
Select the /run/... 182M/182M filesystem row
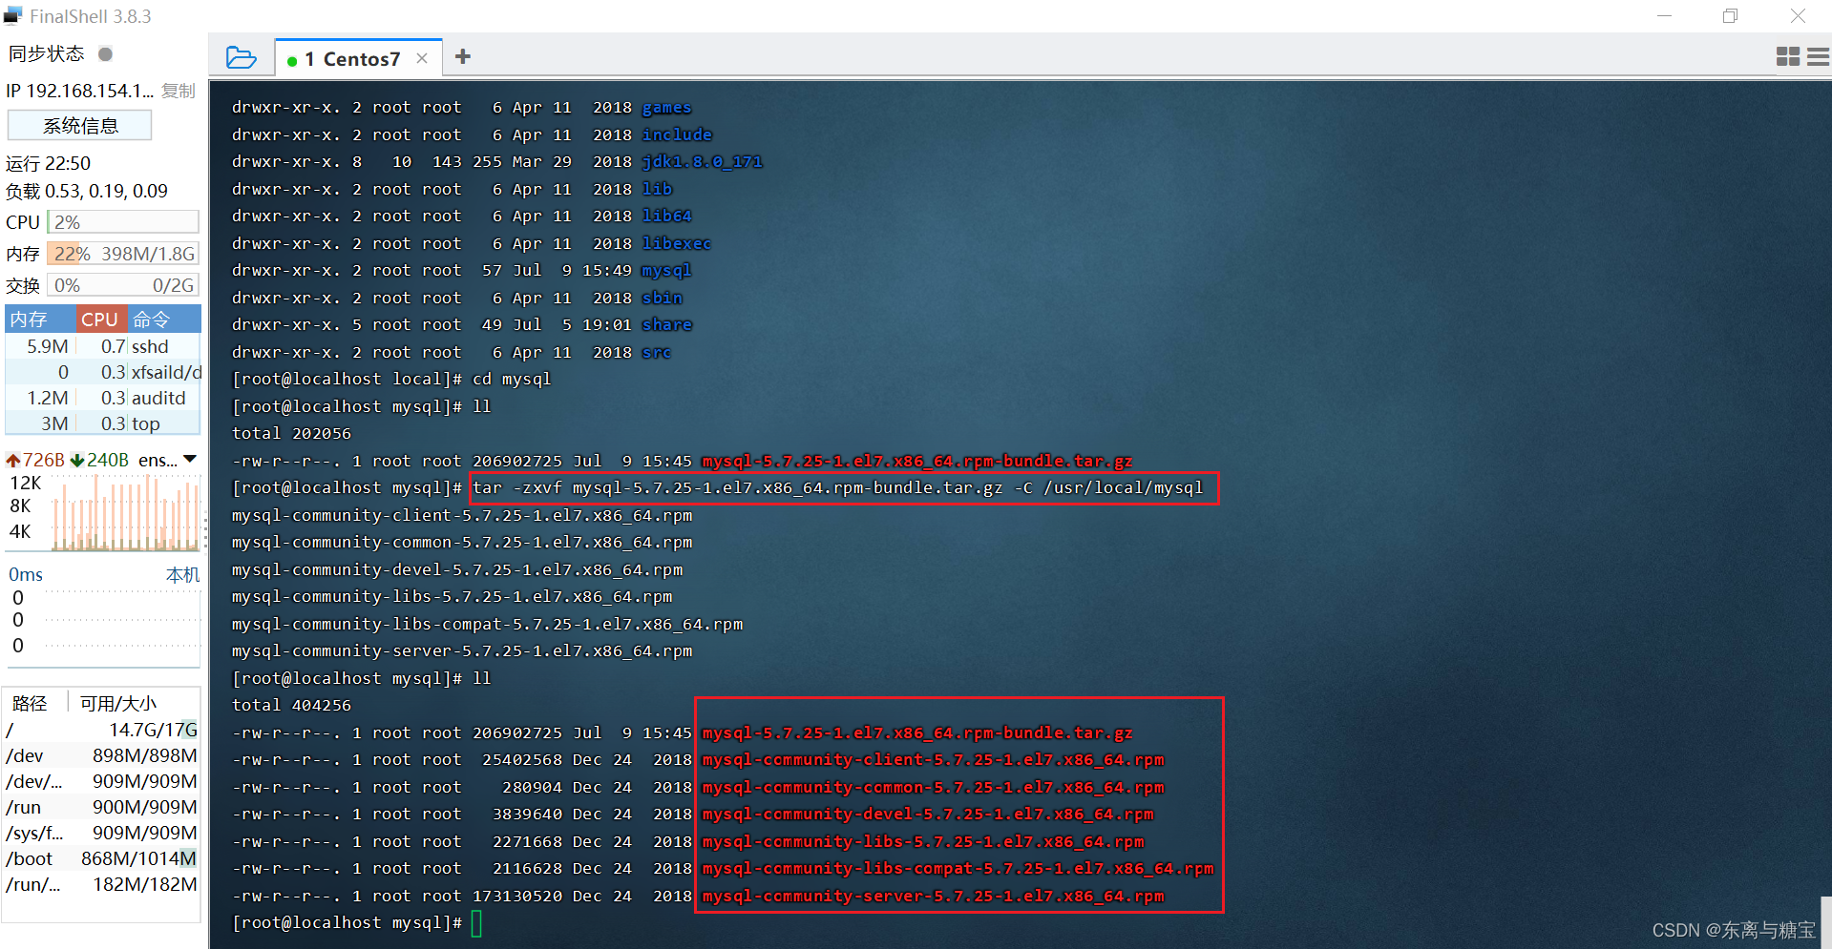(101, 884)
